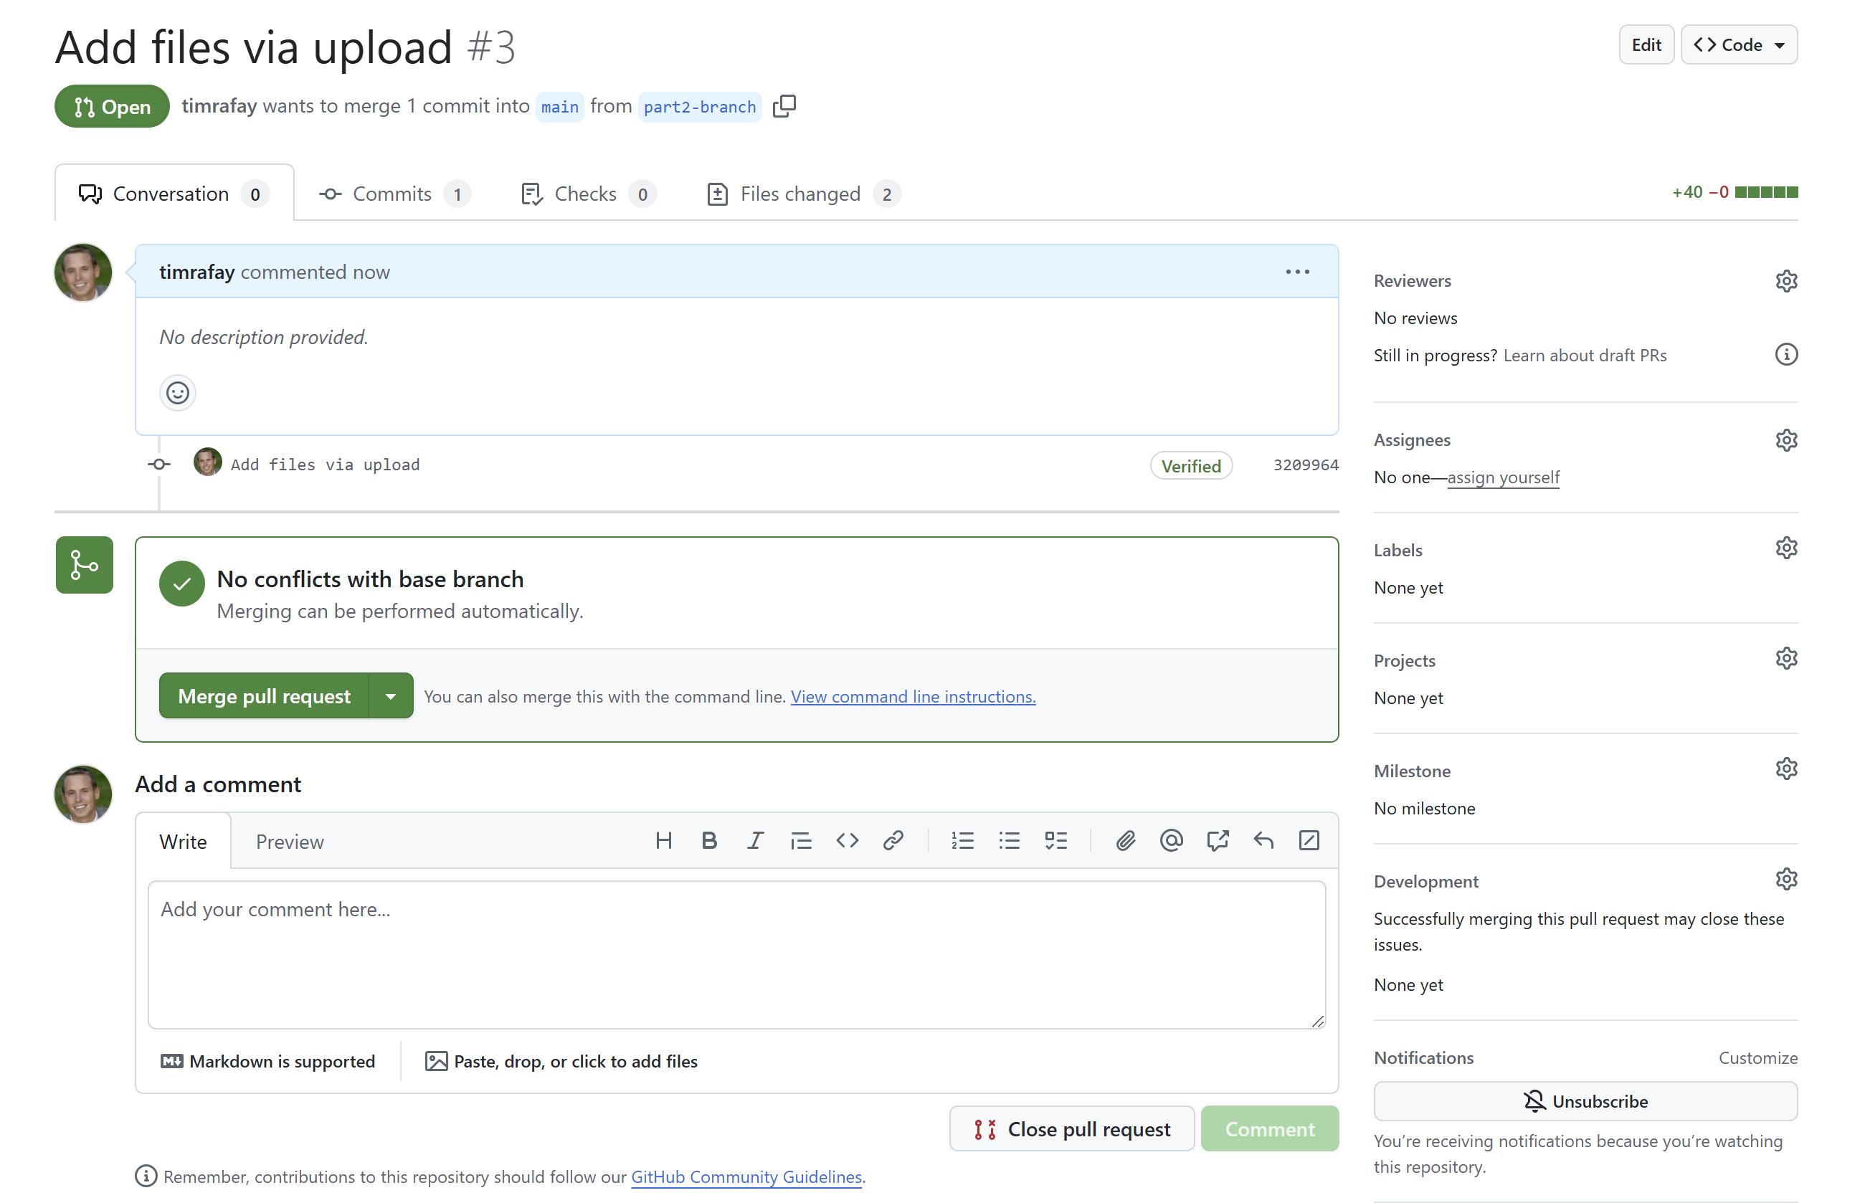Click the attach files paperclip icon
The height and width of the screenshot is (1203, 1860).
coord(1124,840)
